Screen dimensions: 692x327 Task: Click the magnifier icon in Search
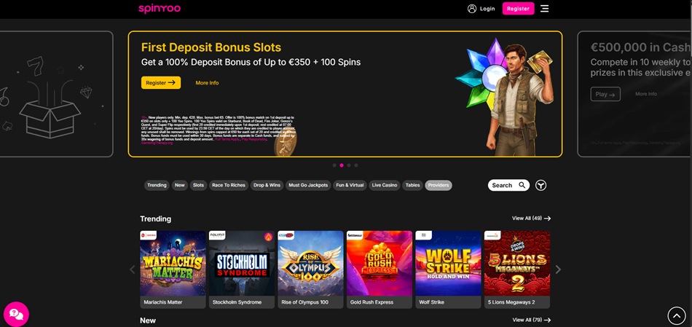click(x=522, y=185)
